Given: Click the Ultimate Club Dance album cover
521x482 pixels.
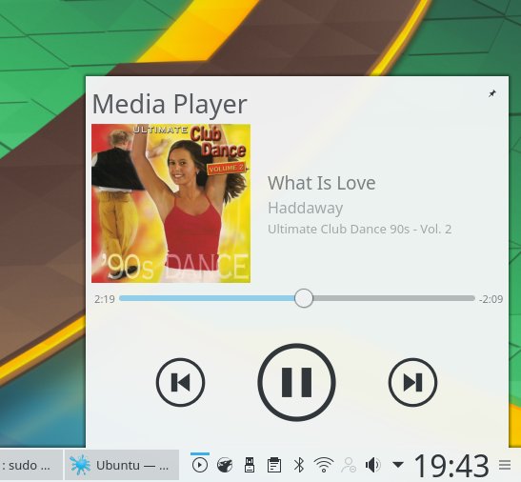Looking at the screenshot, I should tap(170, 203).
